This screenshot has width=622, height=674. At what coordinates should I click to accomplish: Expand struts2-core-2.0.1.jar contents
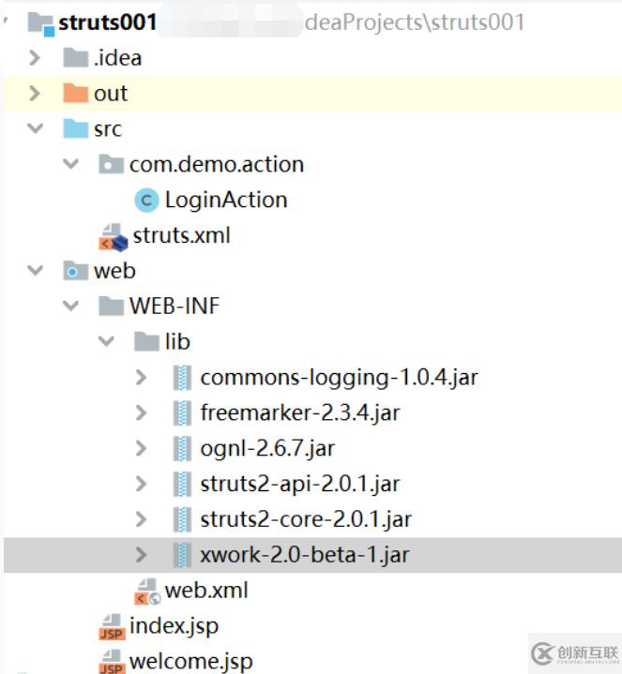tap(141, 519)
